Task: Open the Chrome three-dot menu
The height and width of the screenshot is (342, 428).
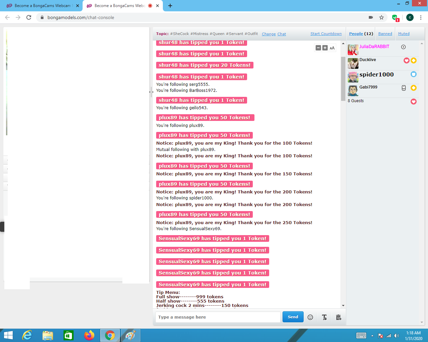Action: tap(421, 17)
